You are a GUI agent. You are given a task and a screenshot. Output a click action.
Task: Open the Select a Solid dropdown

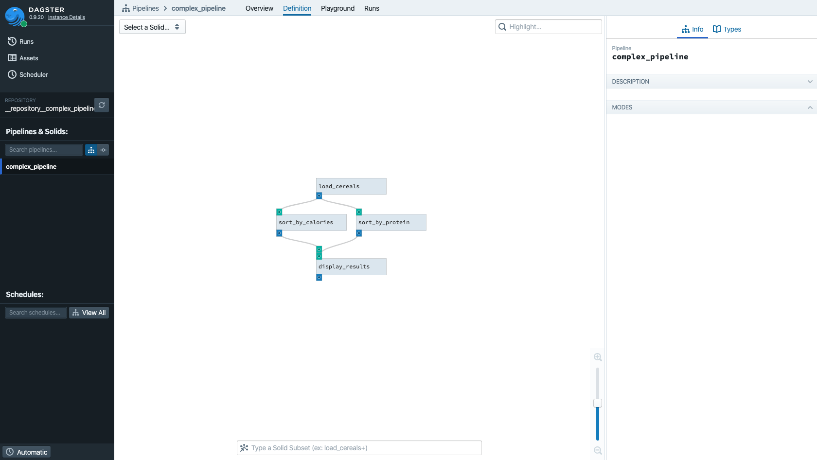pyautogui.click(x=152, y=27)
